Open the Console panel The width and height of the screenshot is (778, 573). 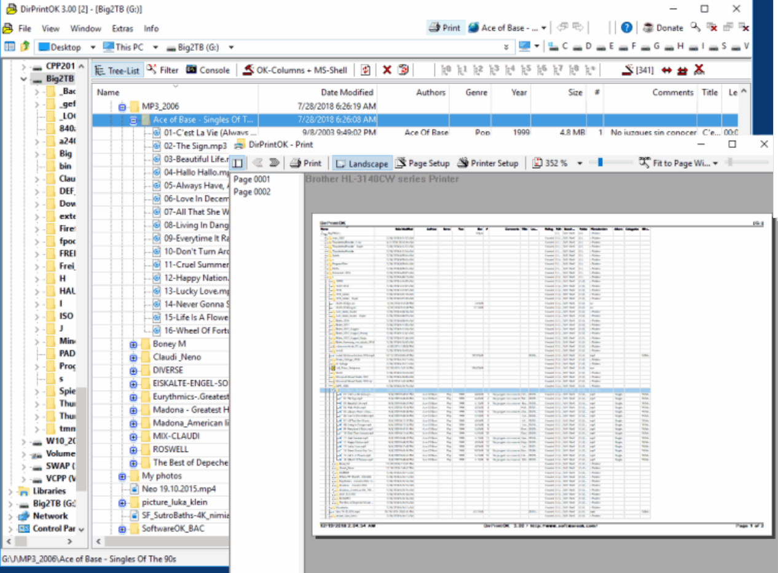(208, 69)
